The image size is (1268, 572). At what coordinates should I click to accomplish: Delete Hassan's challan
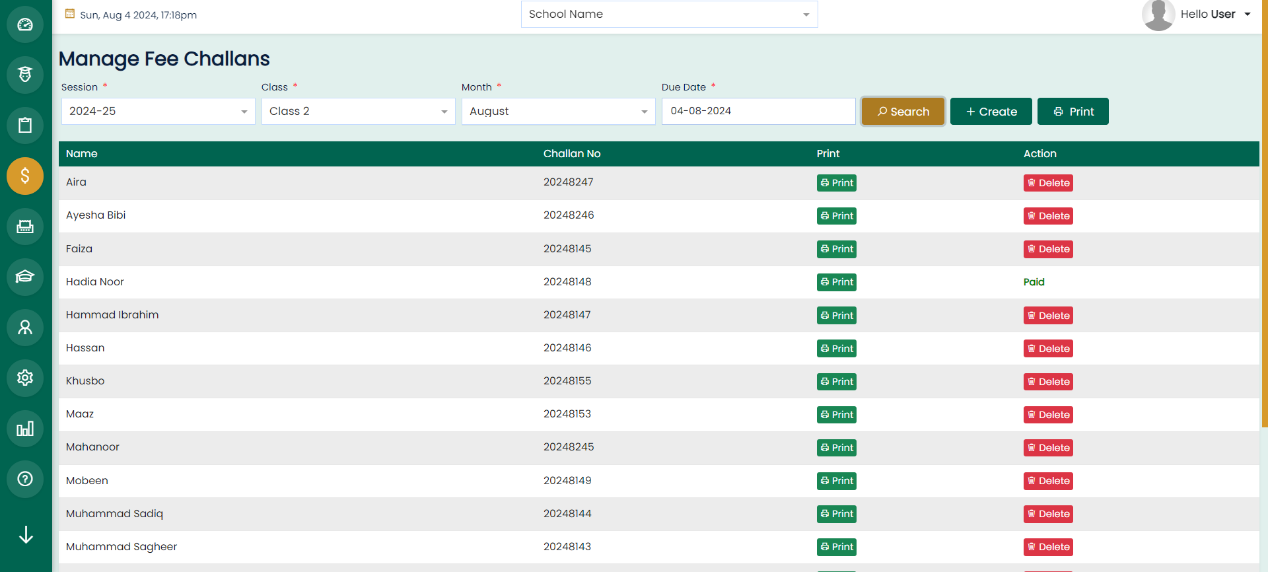(1048, 349)
